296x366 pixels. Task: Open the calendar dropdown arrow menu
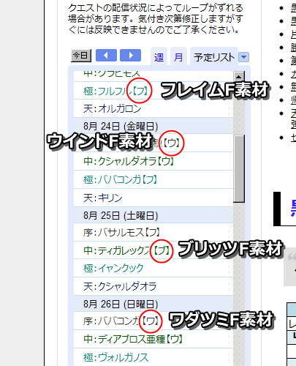point(243,57)
